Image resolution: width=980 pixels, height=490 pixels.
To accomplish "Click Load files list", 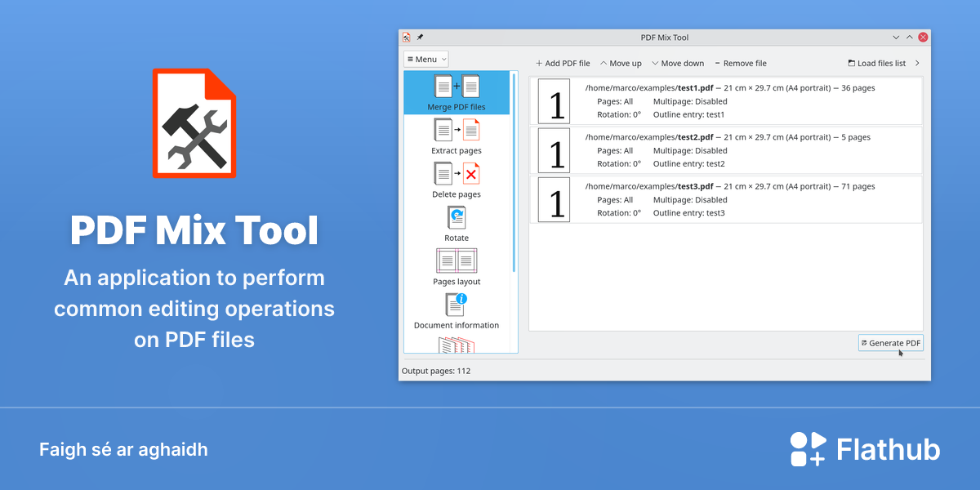I will [x=876, y=63].
